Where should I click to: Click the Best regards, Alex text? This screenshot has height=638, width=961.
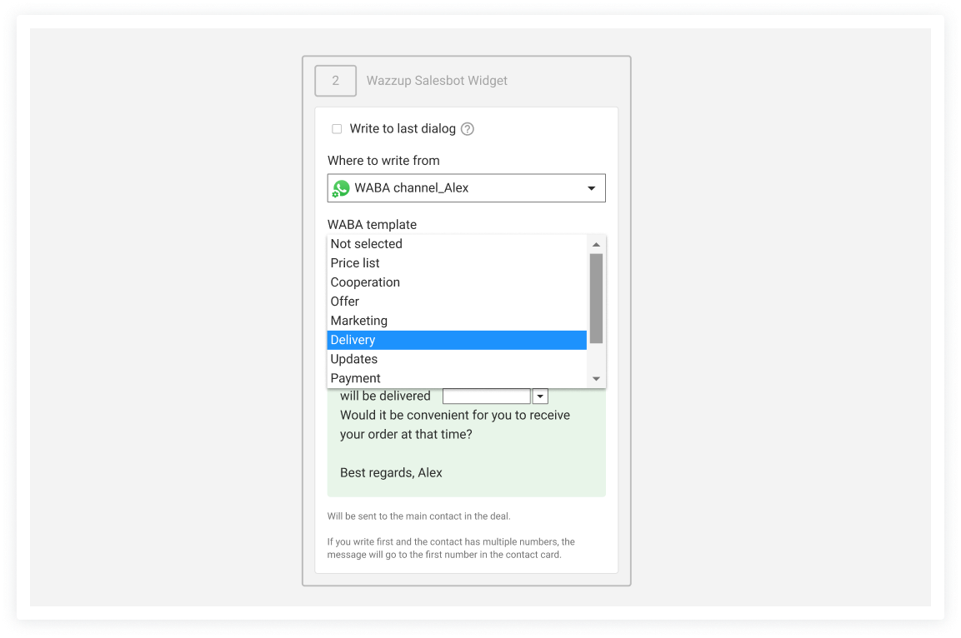pos(391,473)
